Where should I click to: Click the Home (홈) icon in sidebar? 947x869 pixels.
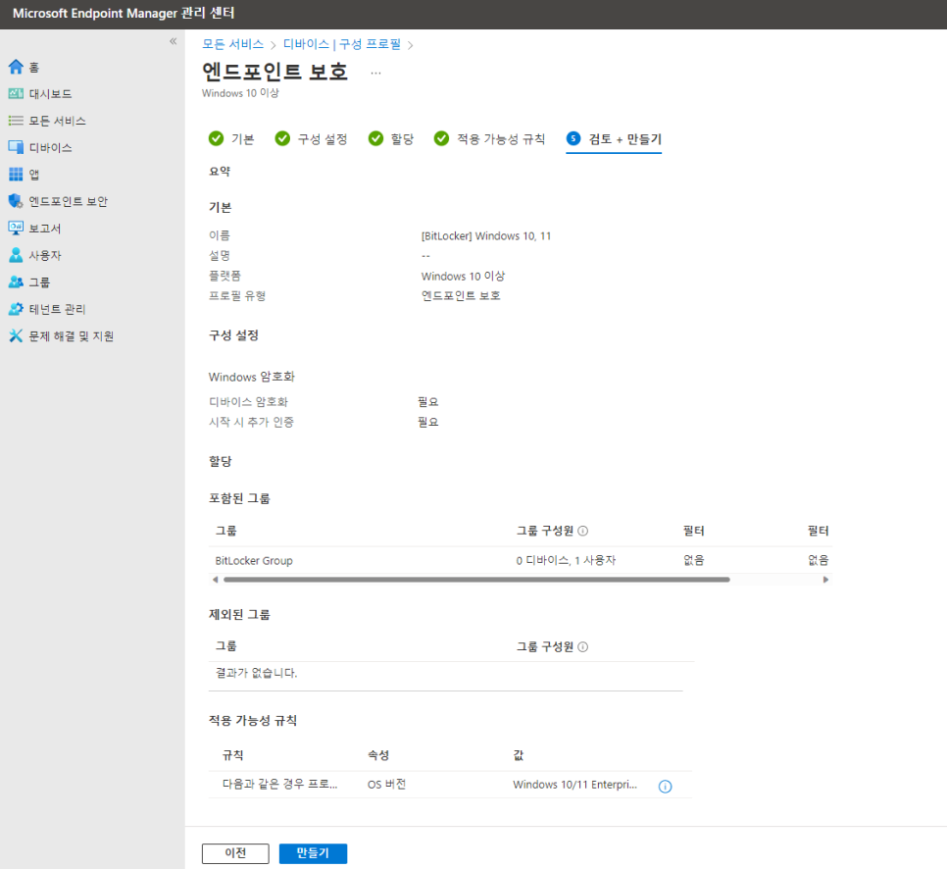tap(16, 67)
